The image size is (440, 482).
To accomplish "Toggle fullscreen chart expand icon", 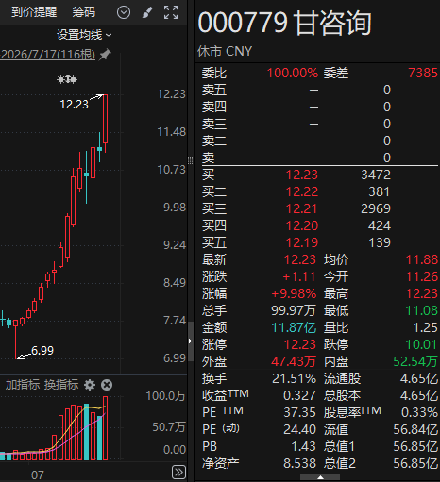I will [171, 12].
